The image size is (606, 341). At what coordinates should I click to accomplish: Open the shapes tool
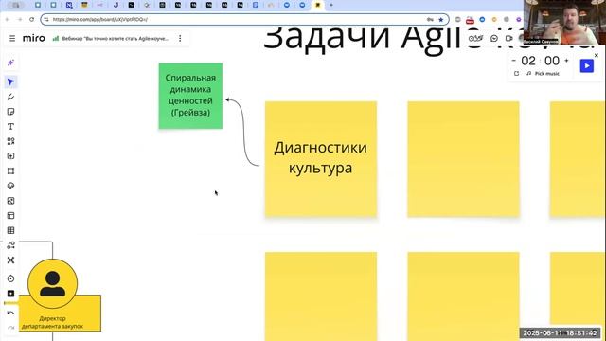pos(10,141)
